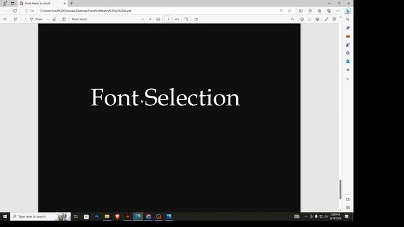
Task: Open sidebar Games icon
Action: 348,45
